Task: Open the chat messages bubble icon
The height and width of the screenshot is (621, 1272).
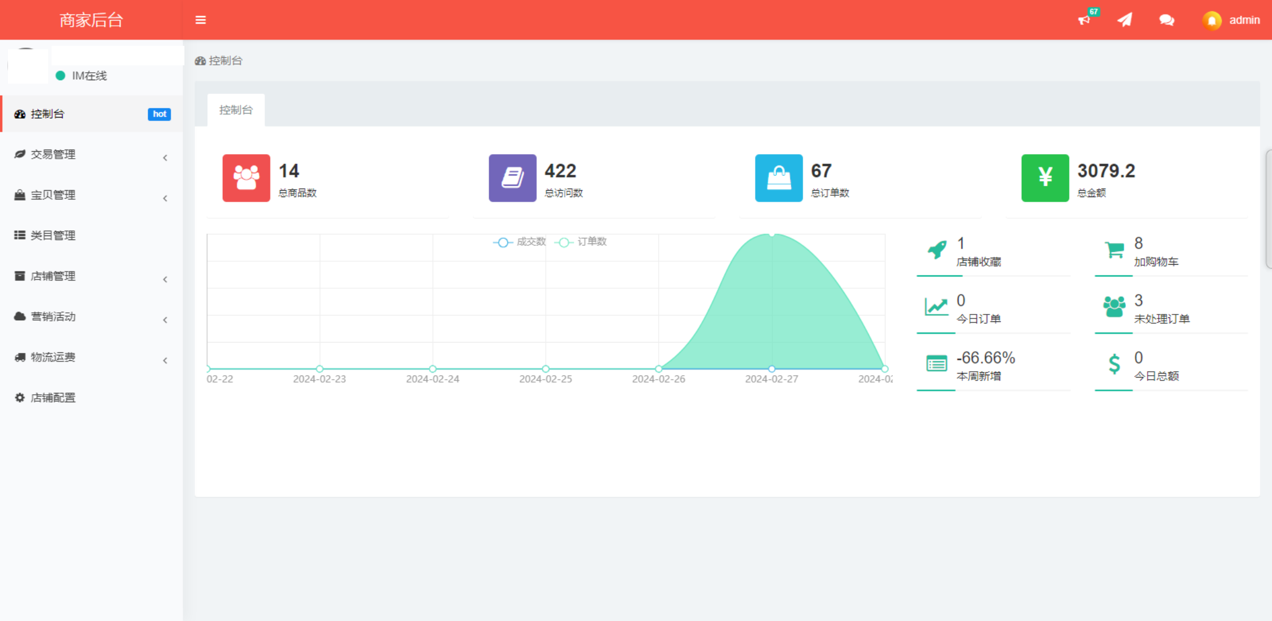Action: tap(1167, 20)
